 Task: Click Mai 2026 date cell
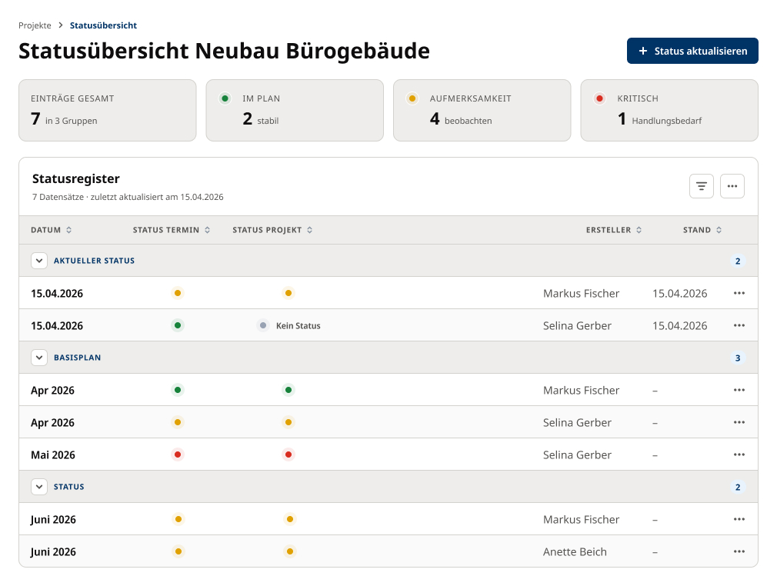53,454
